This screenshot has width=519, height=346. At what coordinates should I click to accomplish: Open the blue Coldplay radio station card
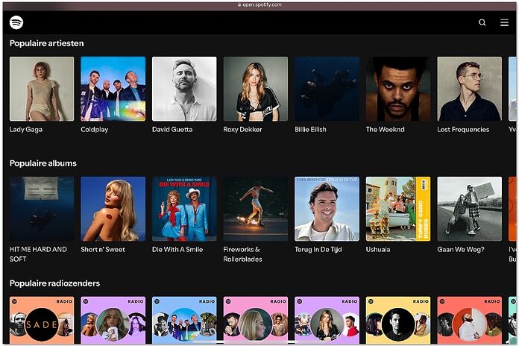tap(184, 320)
